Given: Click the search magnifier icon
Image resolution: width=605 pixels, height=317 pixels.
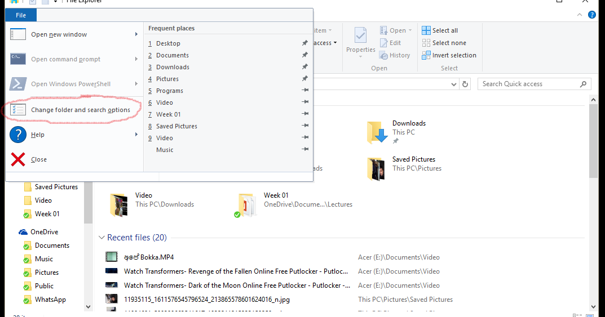Looking at the screenshot, I should (583, 84).
